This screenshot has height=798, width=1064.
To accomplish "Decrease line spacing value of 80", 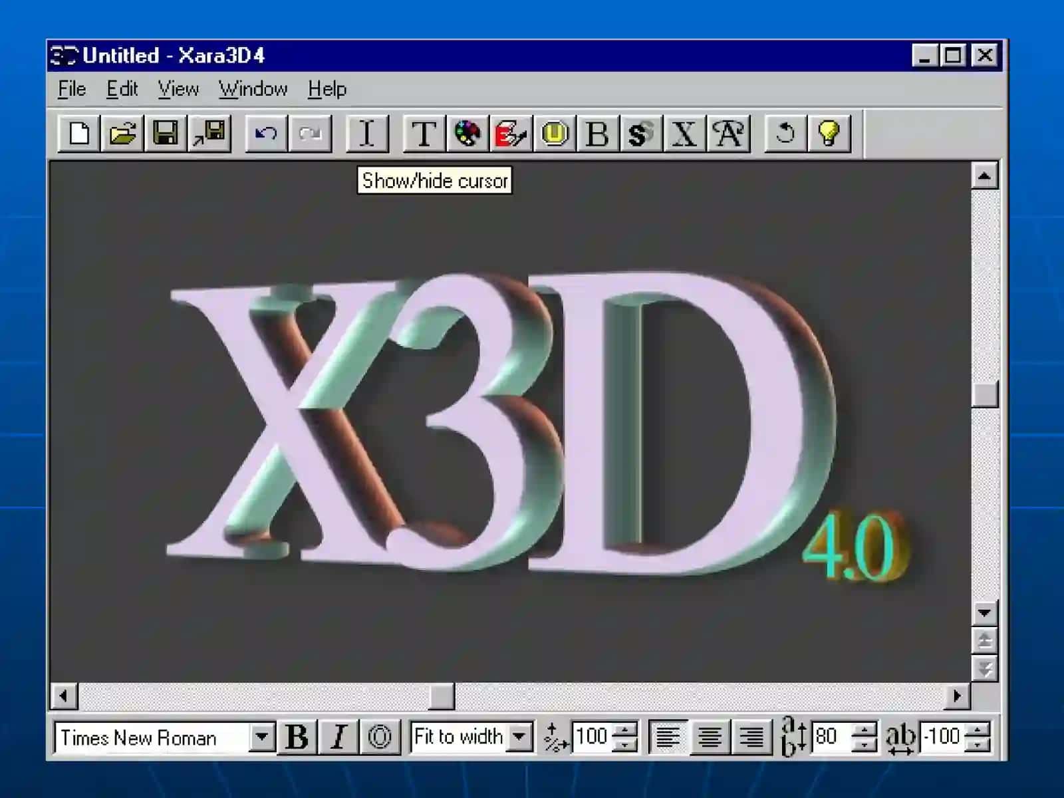I will [x=864, y=744].
